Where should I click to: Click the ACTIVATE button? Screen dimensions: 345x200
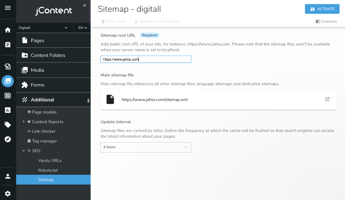coord(322,9)
